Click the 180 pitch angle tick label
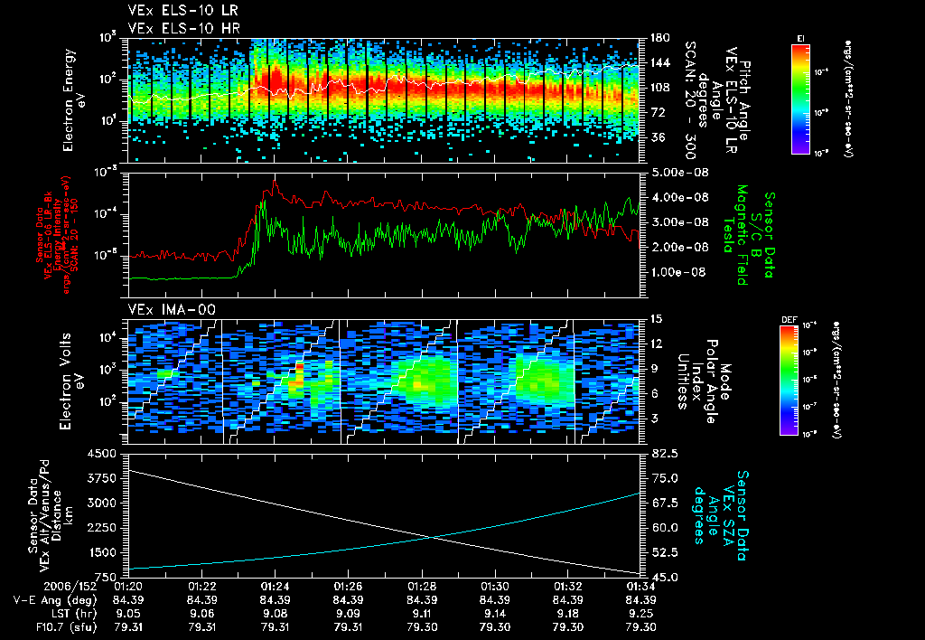The height and width of the screenshot is (640, 925). pyautogui.click(x=660, y=38)
